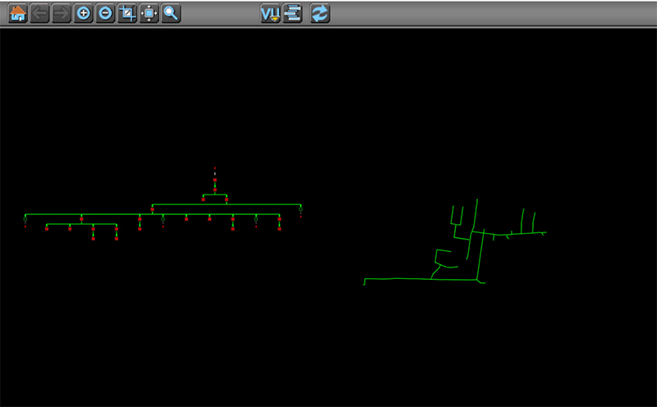Click the forward arrow navigation icon
This screenshot has width=657, height=407.
click(61, 13)
